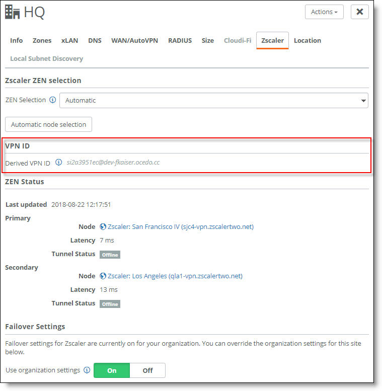
Task: Click the Secondary section label
Action: pyautogui.click(x=22, y=268)
